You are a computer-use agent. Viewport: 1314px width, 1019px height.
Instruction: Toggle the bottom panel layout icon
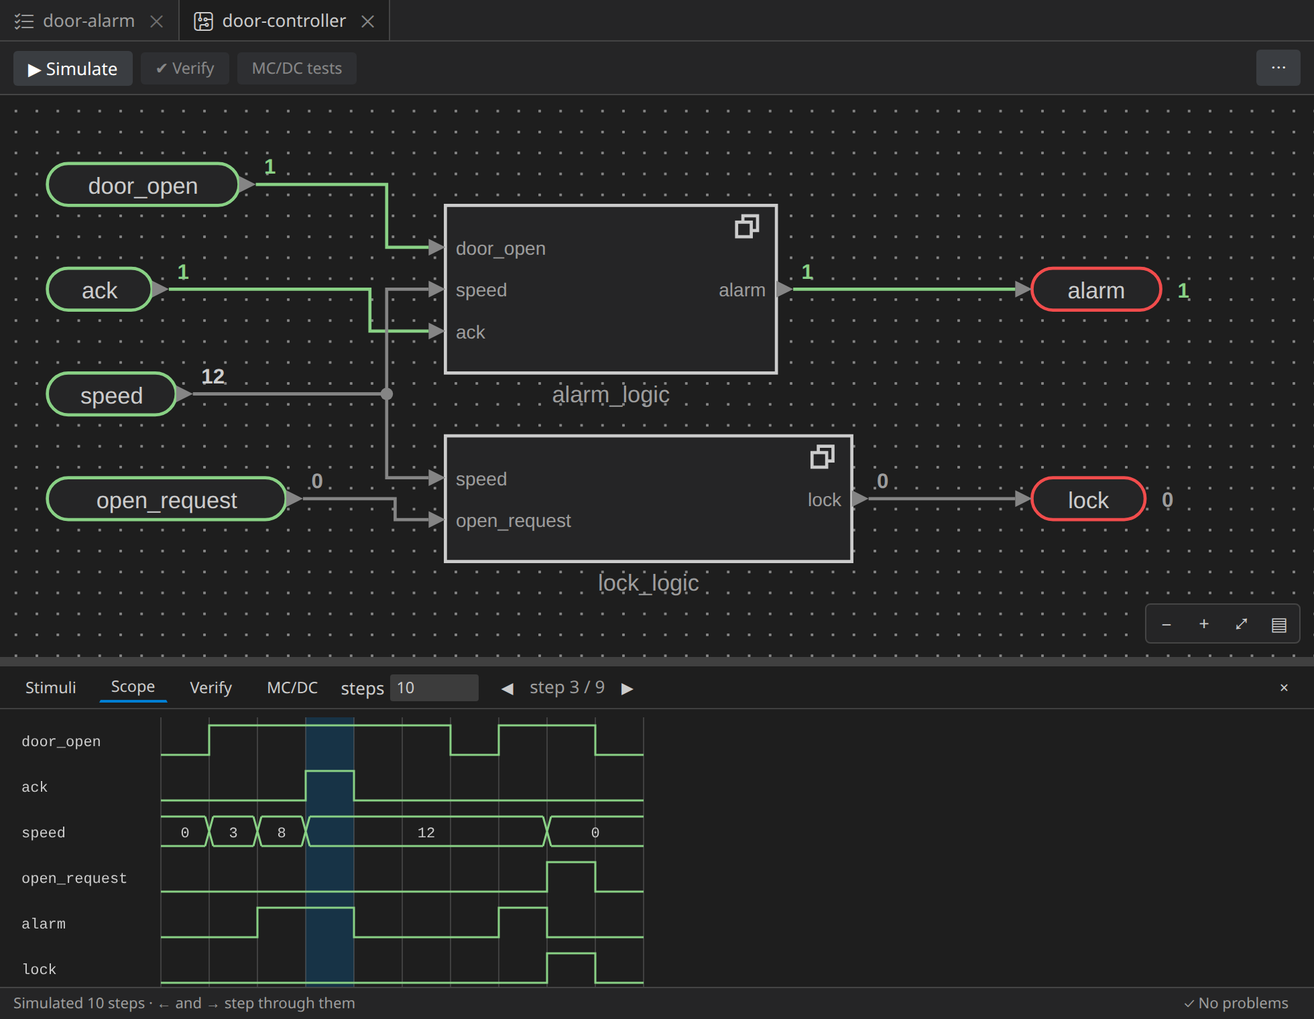[1279, 625]
